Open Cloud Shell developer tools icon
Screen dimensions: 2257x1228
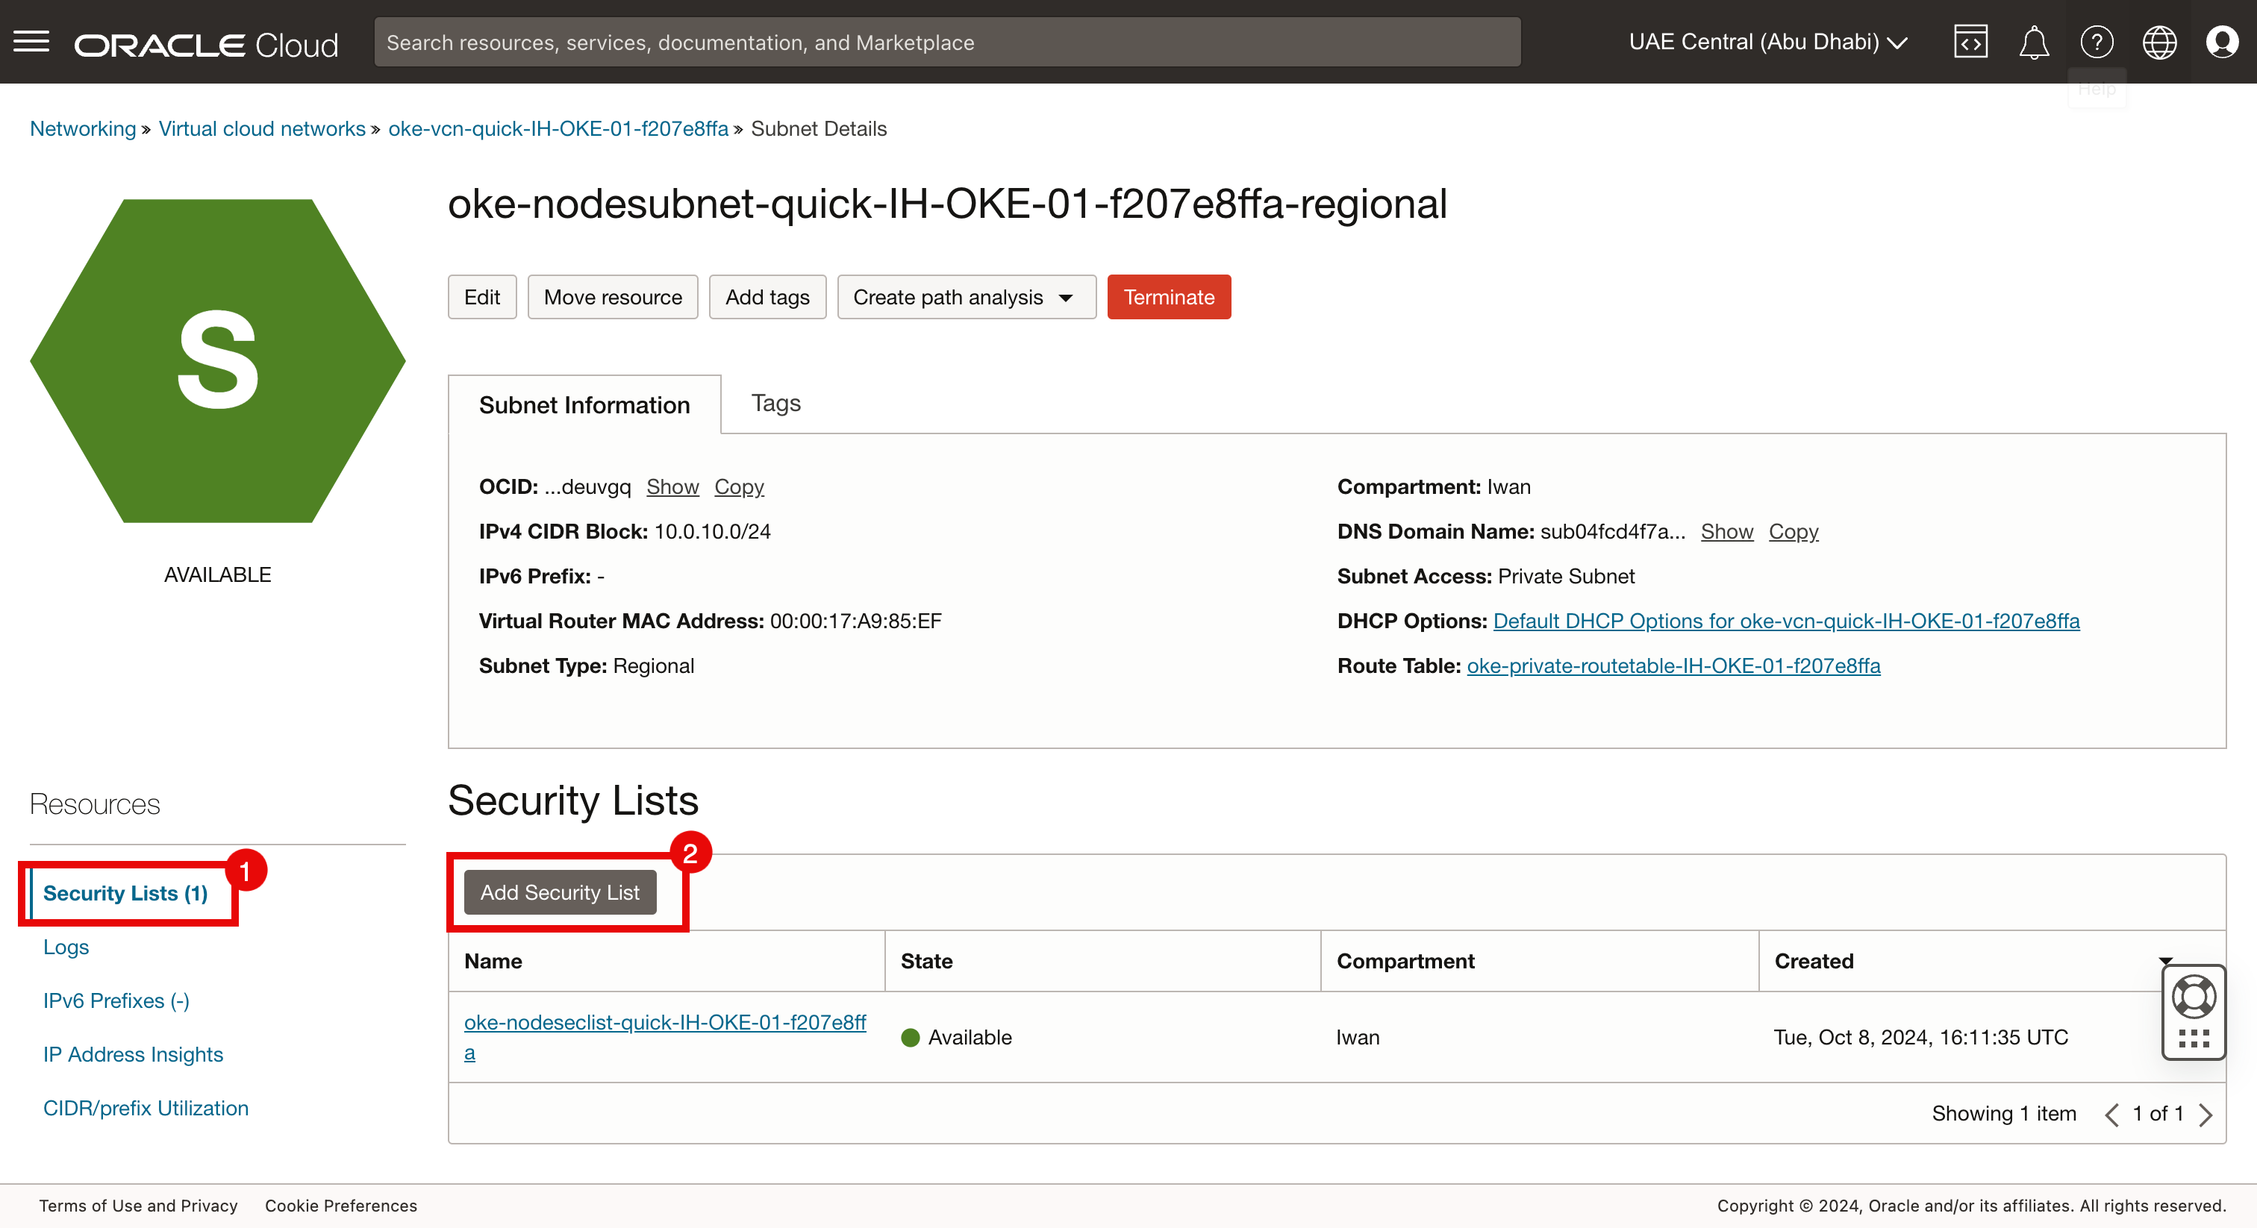[x=1970, y=42]
